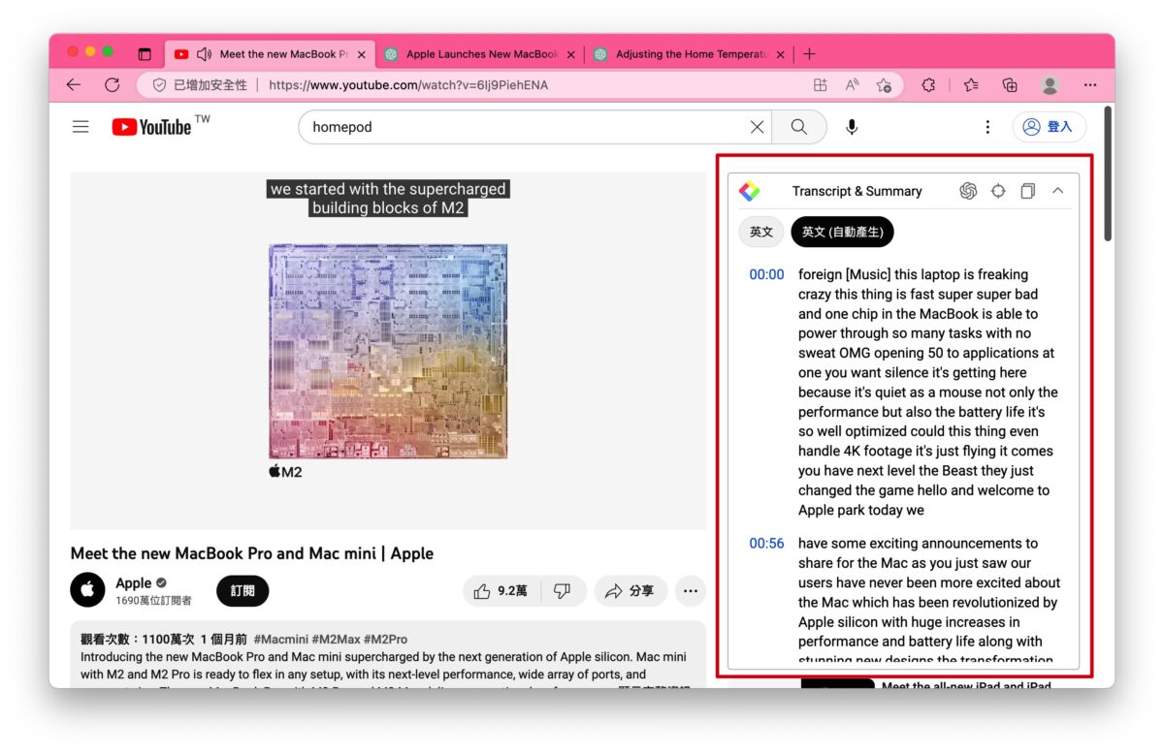The height and width of the screenshot is (753, 1164).
Task: Click the jump-to-current-time target icon
Action: [x=998, y=191]
